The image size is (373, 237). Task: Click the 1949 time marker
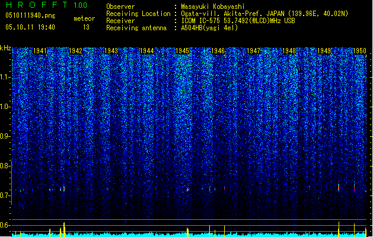point(324,51)
